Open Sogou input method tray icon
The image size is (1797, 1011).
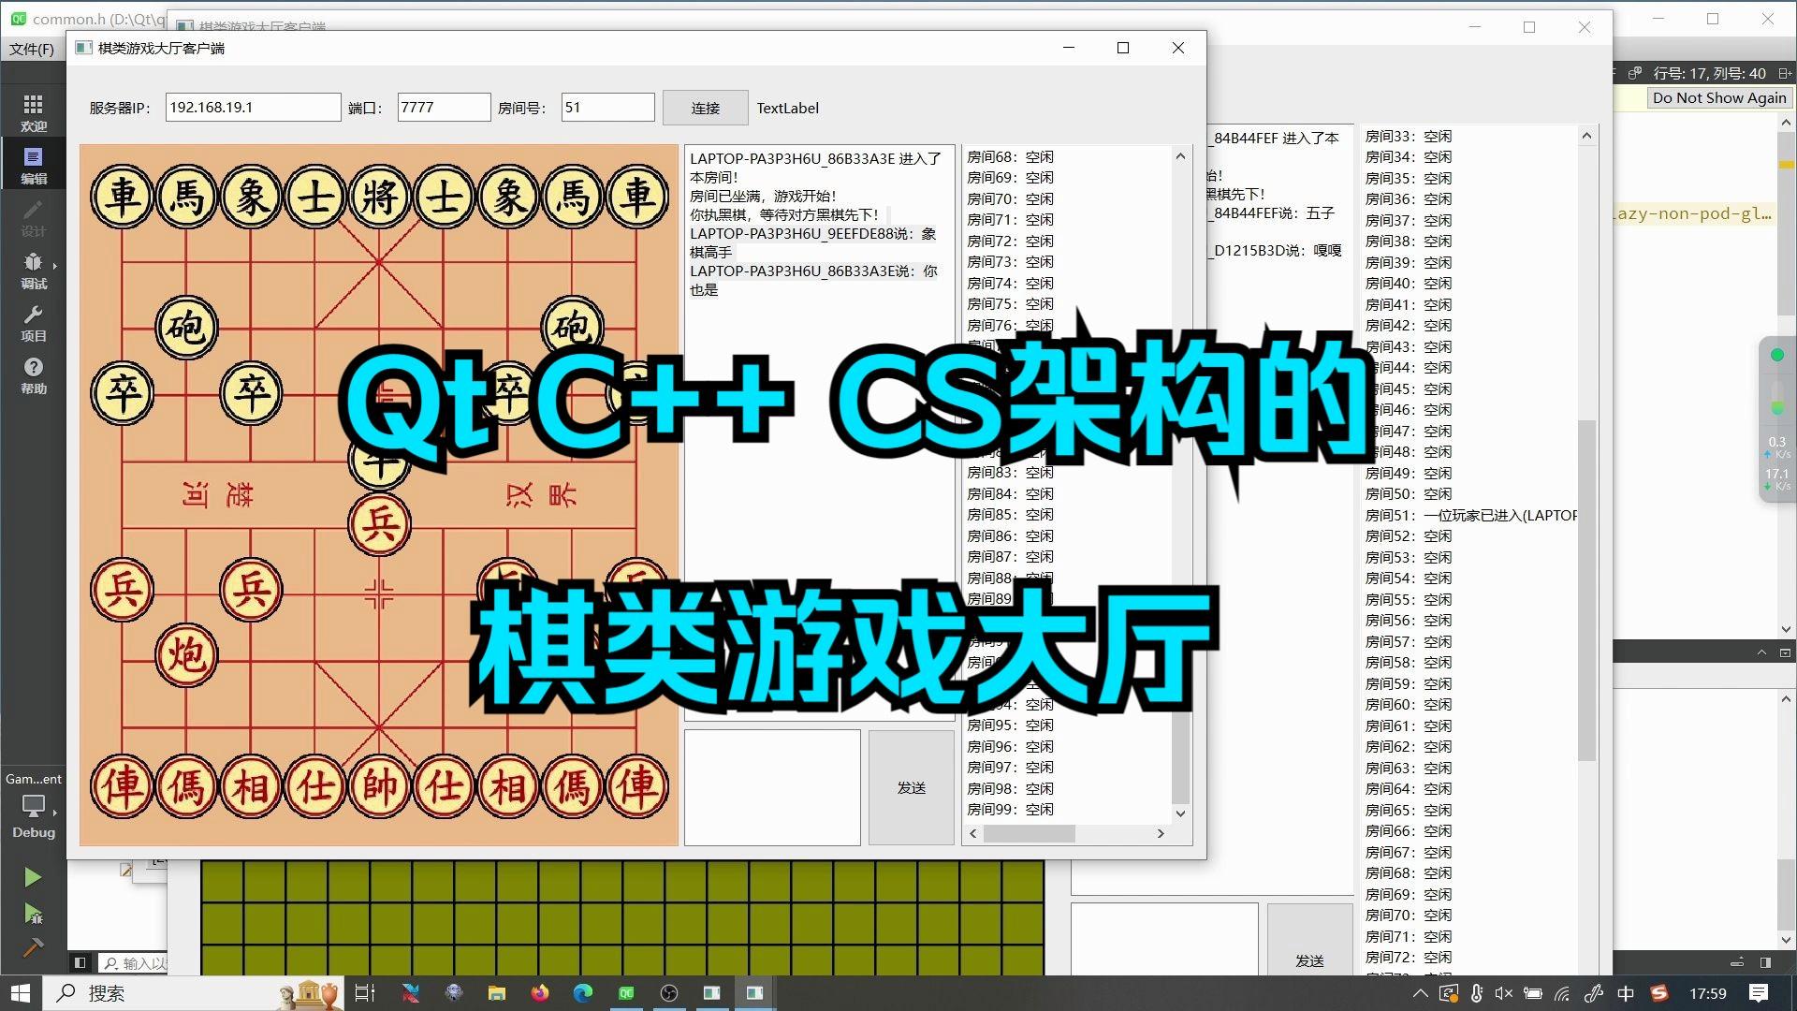[x=1659, y=993]
